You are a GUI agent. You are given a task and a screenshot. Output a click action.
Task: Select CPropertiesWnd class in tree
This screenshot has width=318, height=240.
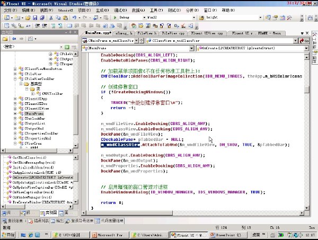coord(38,138)
